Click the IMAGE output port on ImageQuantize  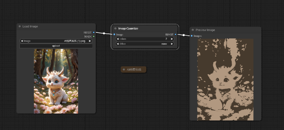175,34
